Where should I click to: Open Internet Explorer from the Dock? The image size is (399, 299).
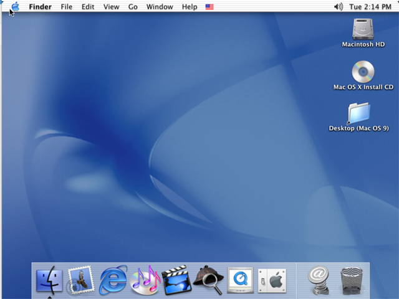[x=113, y=280]
